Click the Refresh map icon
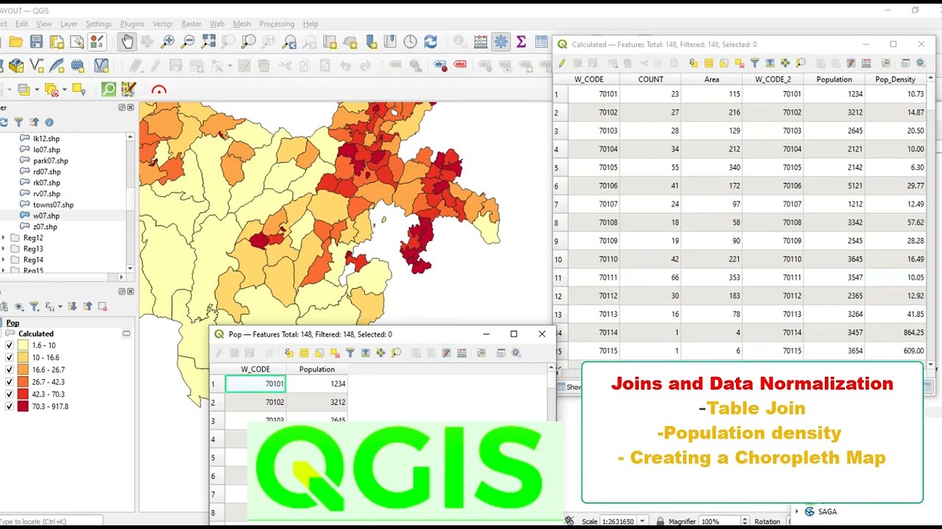This screenshot has height=529, width=942. click(x=431, y=42)
